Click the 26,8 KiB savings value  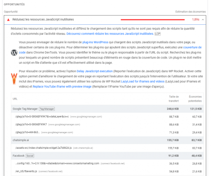point(197,163)
